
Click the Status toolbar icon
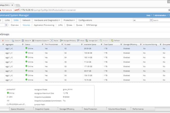(23, 41)
